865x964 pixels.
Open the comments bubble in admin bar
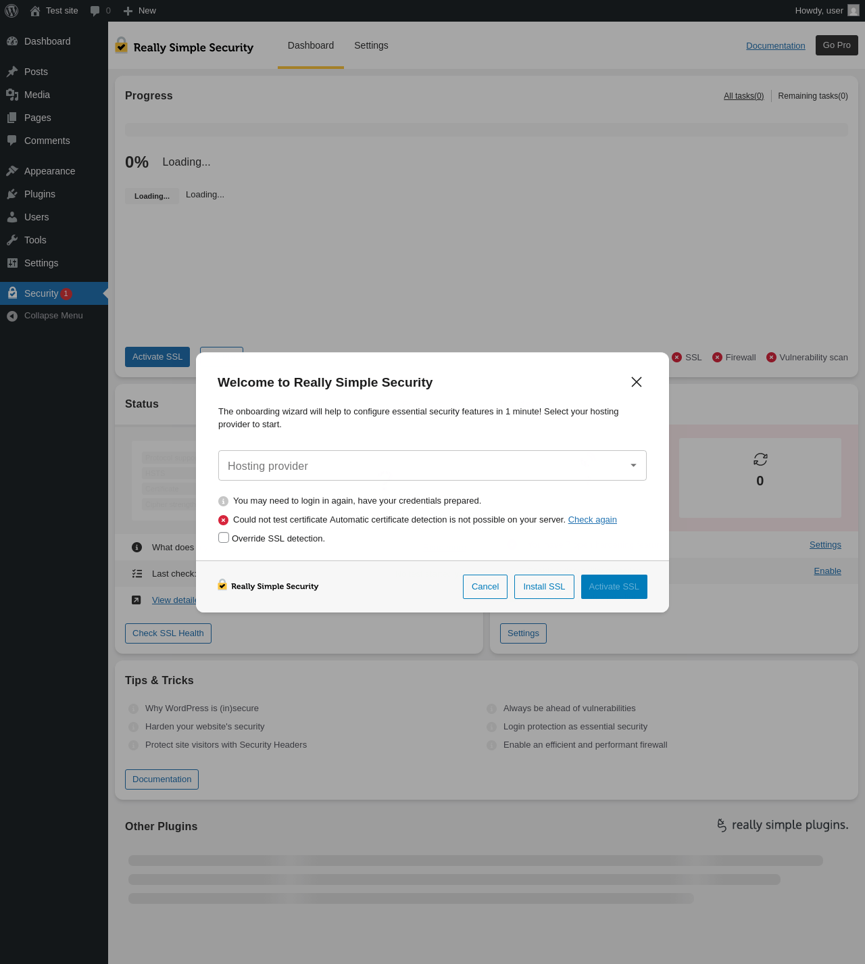[x=95, y=11]
